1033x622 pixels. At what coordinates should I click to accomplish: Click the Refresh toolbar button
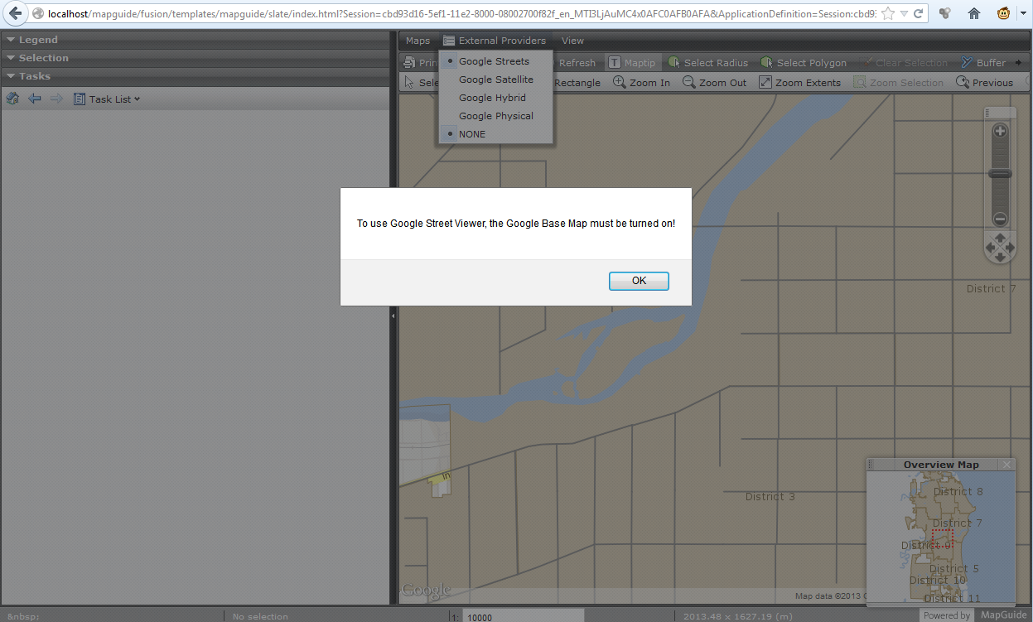[x=577, y=63]
